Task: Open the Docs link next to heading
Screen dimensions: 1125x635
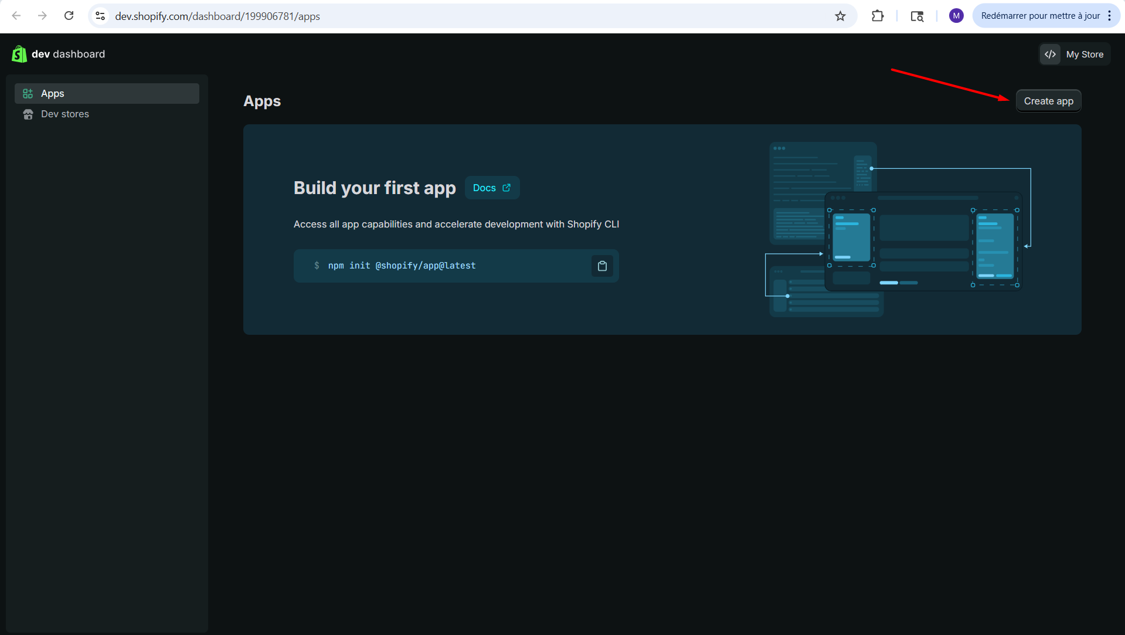Action: click(x=492, y=188)
